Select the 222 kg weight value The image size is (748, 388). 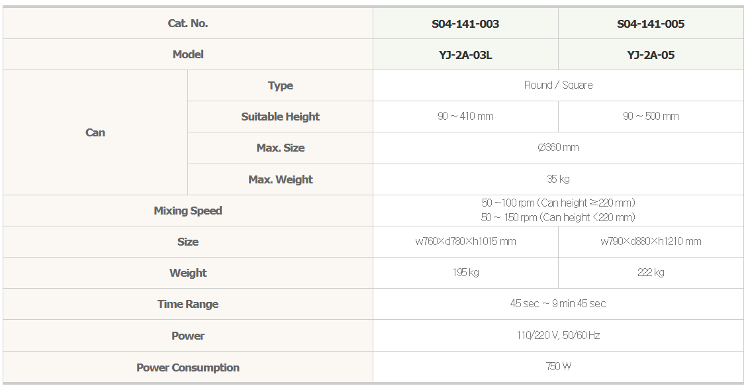(651, 273)
